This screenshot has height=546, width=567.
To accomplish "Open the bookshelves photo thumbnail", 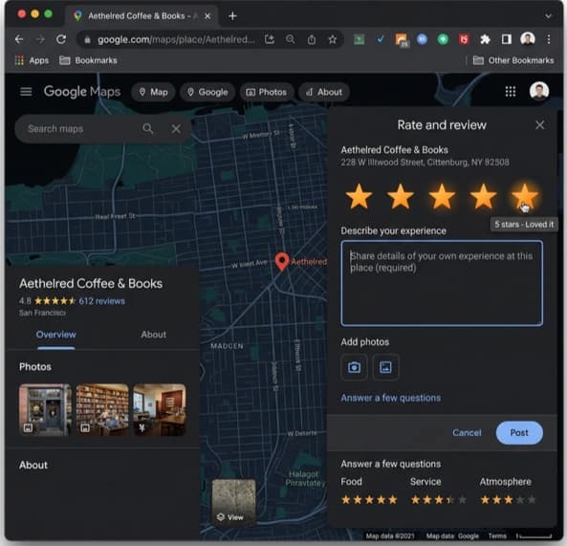I will click(x=102, y=409).
